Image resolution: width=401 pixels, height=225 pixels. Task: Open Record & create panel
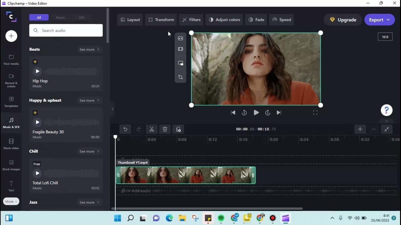[x=11, y=81]
